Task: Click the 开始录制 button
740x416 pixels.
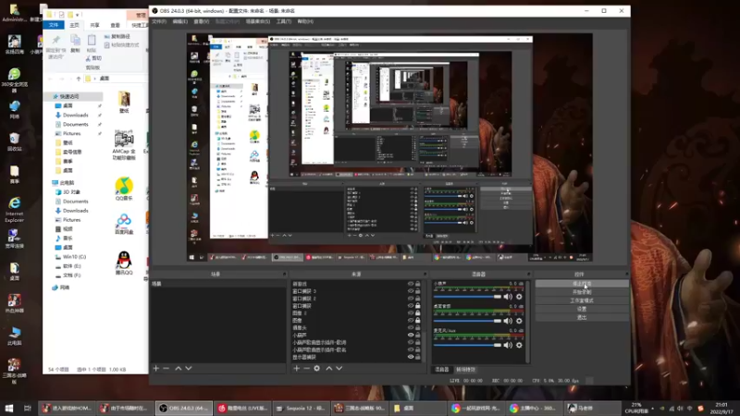Action: point(582,292)
